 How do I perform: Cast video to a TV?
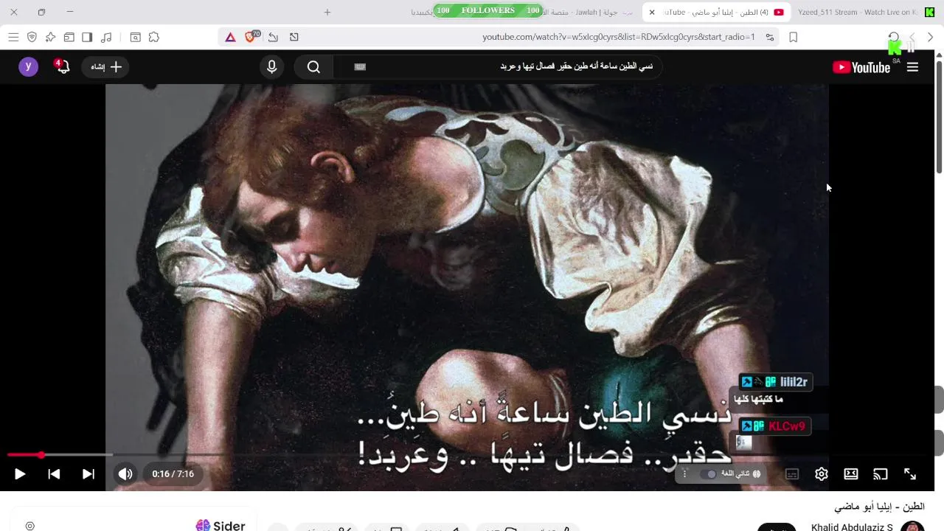[x=881, y=474]
